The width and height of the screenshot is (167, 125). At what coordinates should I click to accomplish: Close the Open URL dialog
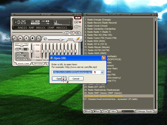pos(104,58)
